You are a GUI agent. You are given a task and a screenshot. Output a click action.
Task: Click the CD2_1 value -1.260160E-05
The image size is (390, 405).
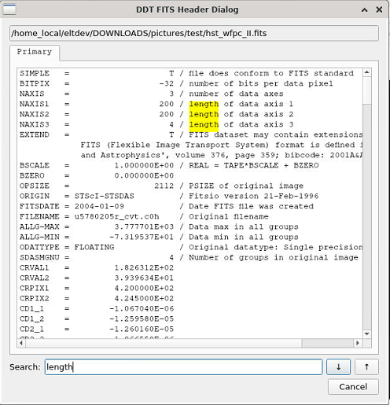coord(142,329)
